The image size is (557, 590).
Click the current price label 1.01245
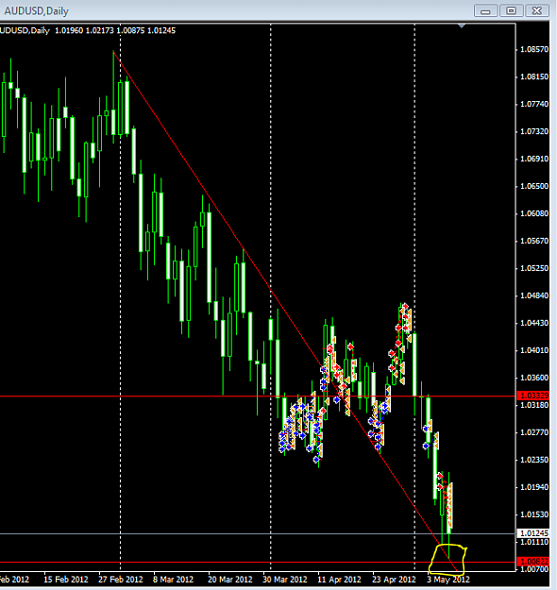pyautogui.click(x=533, y=533)
